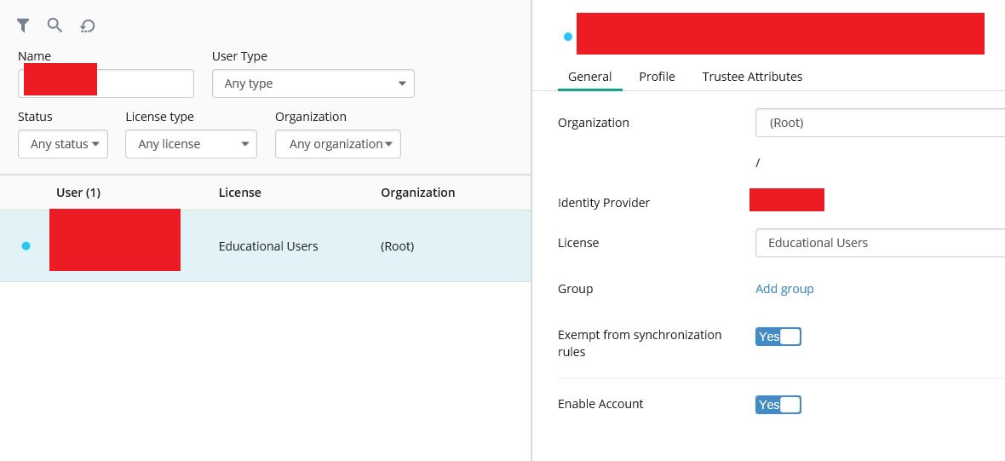Toggle the Enable Account switch

tap(778, 405)
